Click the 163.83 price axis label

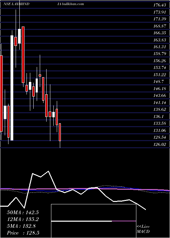coord(159,40)
